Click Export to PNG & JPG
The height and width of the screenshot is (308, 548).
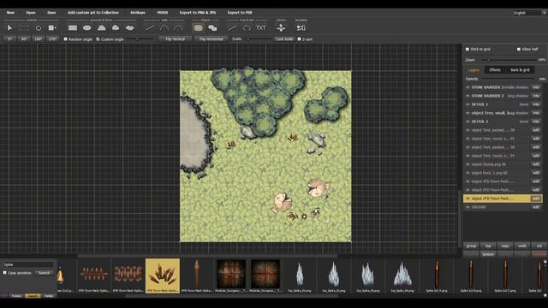coord(198,13)
